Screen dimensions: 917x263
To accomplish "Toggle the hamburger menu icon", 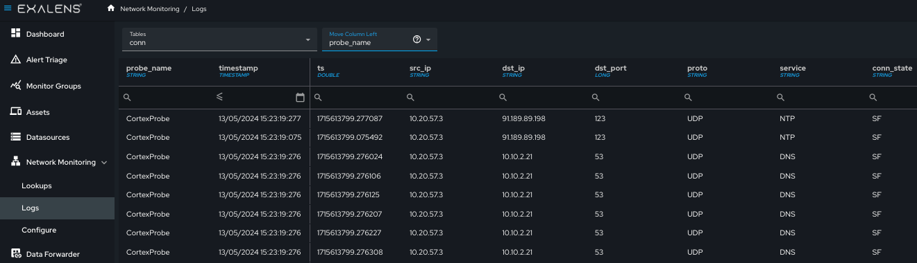I will coord(8,8).
